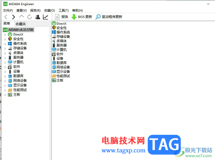
Task: Select 多媒体 speaker icon in the left tree
Action: (x=10, y=53)
